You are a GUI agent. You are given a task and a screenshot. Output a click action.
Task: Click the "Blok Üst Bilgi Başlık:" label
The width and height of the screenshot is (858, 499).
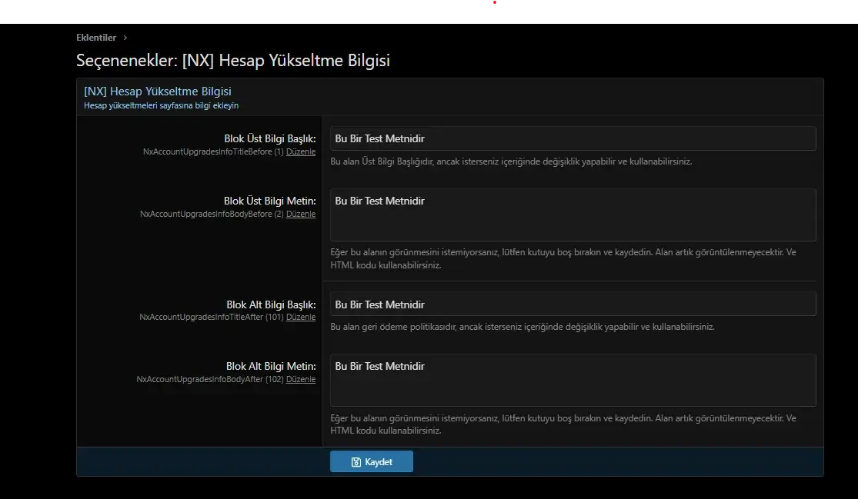coord(269,139)
